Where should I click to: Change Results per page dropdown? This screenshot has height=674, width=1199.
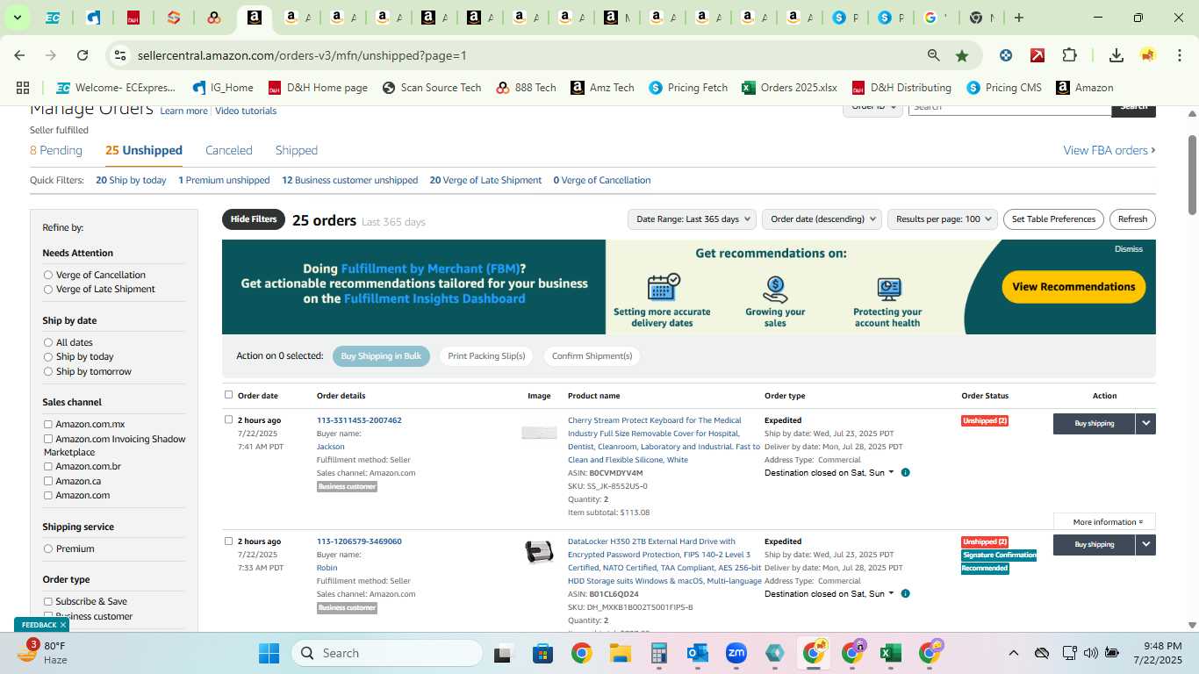coord(943,219)
